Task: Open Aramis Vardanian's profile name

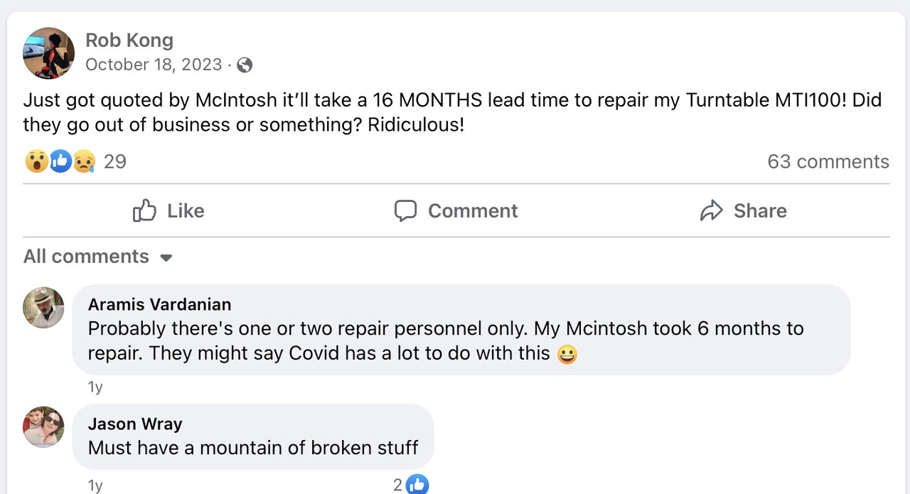Action: point(159,304)
